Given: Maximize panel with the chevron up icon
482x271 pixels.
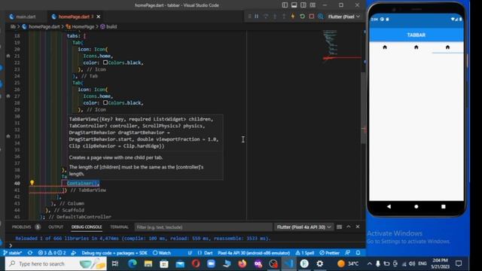Looking at the screenshot, I should 348,227.
